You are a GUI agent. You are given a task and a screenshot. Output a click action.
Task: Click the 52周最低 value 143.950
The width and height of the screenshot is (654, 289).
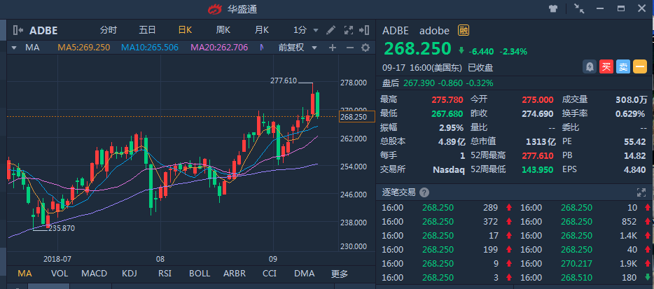pyautogui.click(x=538, y=170)
